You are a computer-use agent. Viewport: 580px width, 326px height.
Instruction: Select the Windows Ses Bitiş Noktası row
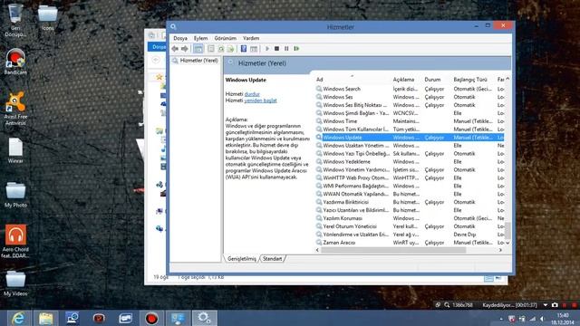(x=409, y=105)
